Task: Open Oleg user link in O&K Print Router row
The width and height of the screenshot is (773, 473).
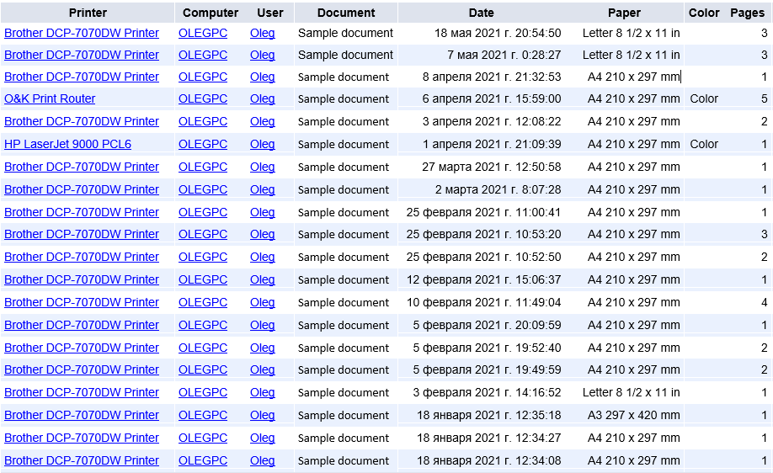Action: [262, 98]
